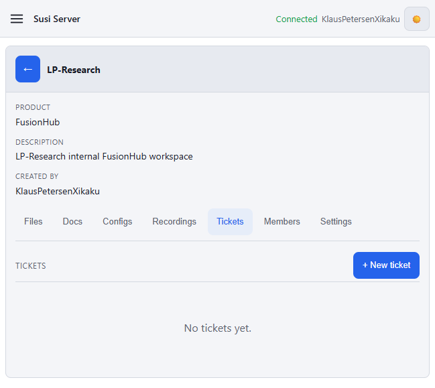Open the Members tab
Viewport: 435px width, 388px height.
(282, 221)
